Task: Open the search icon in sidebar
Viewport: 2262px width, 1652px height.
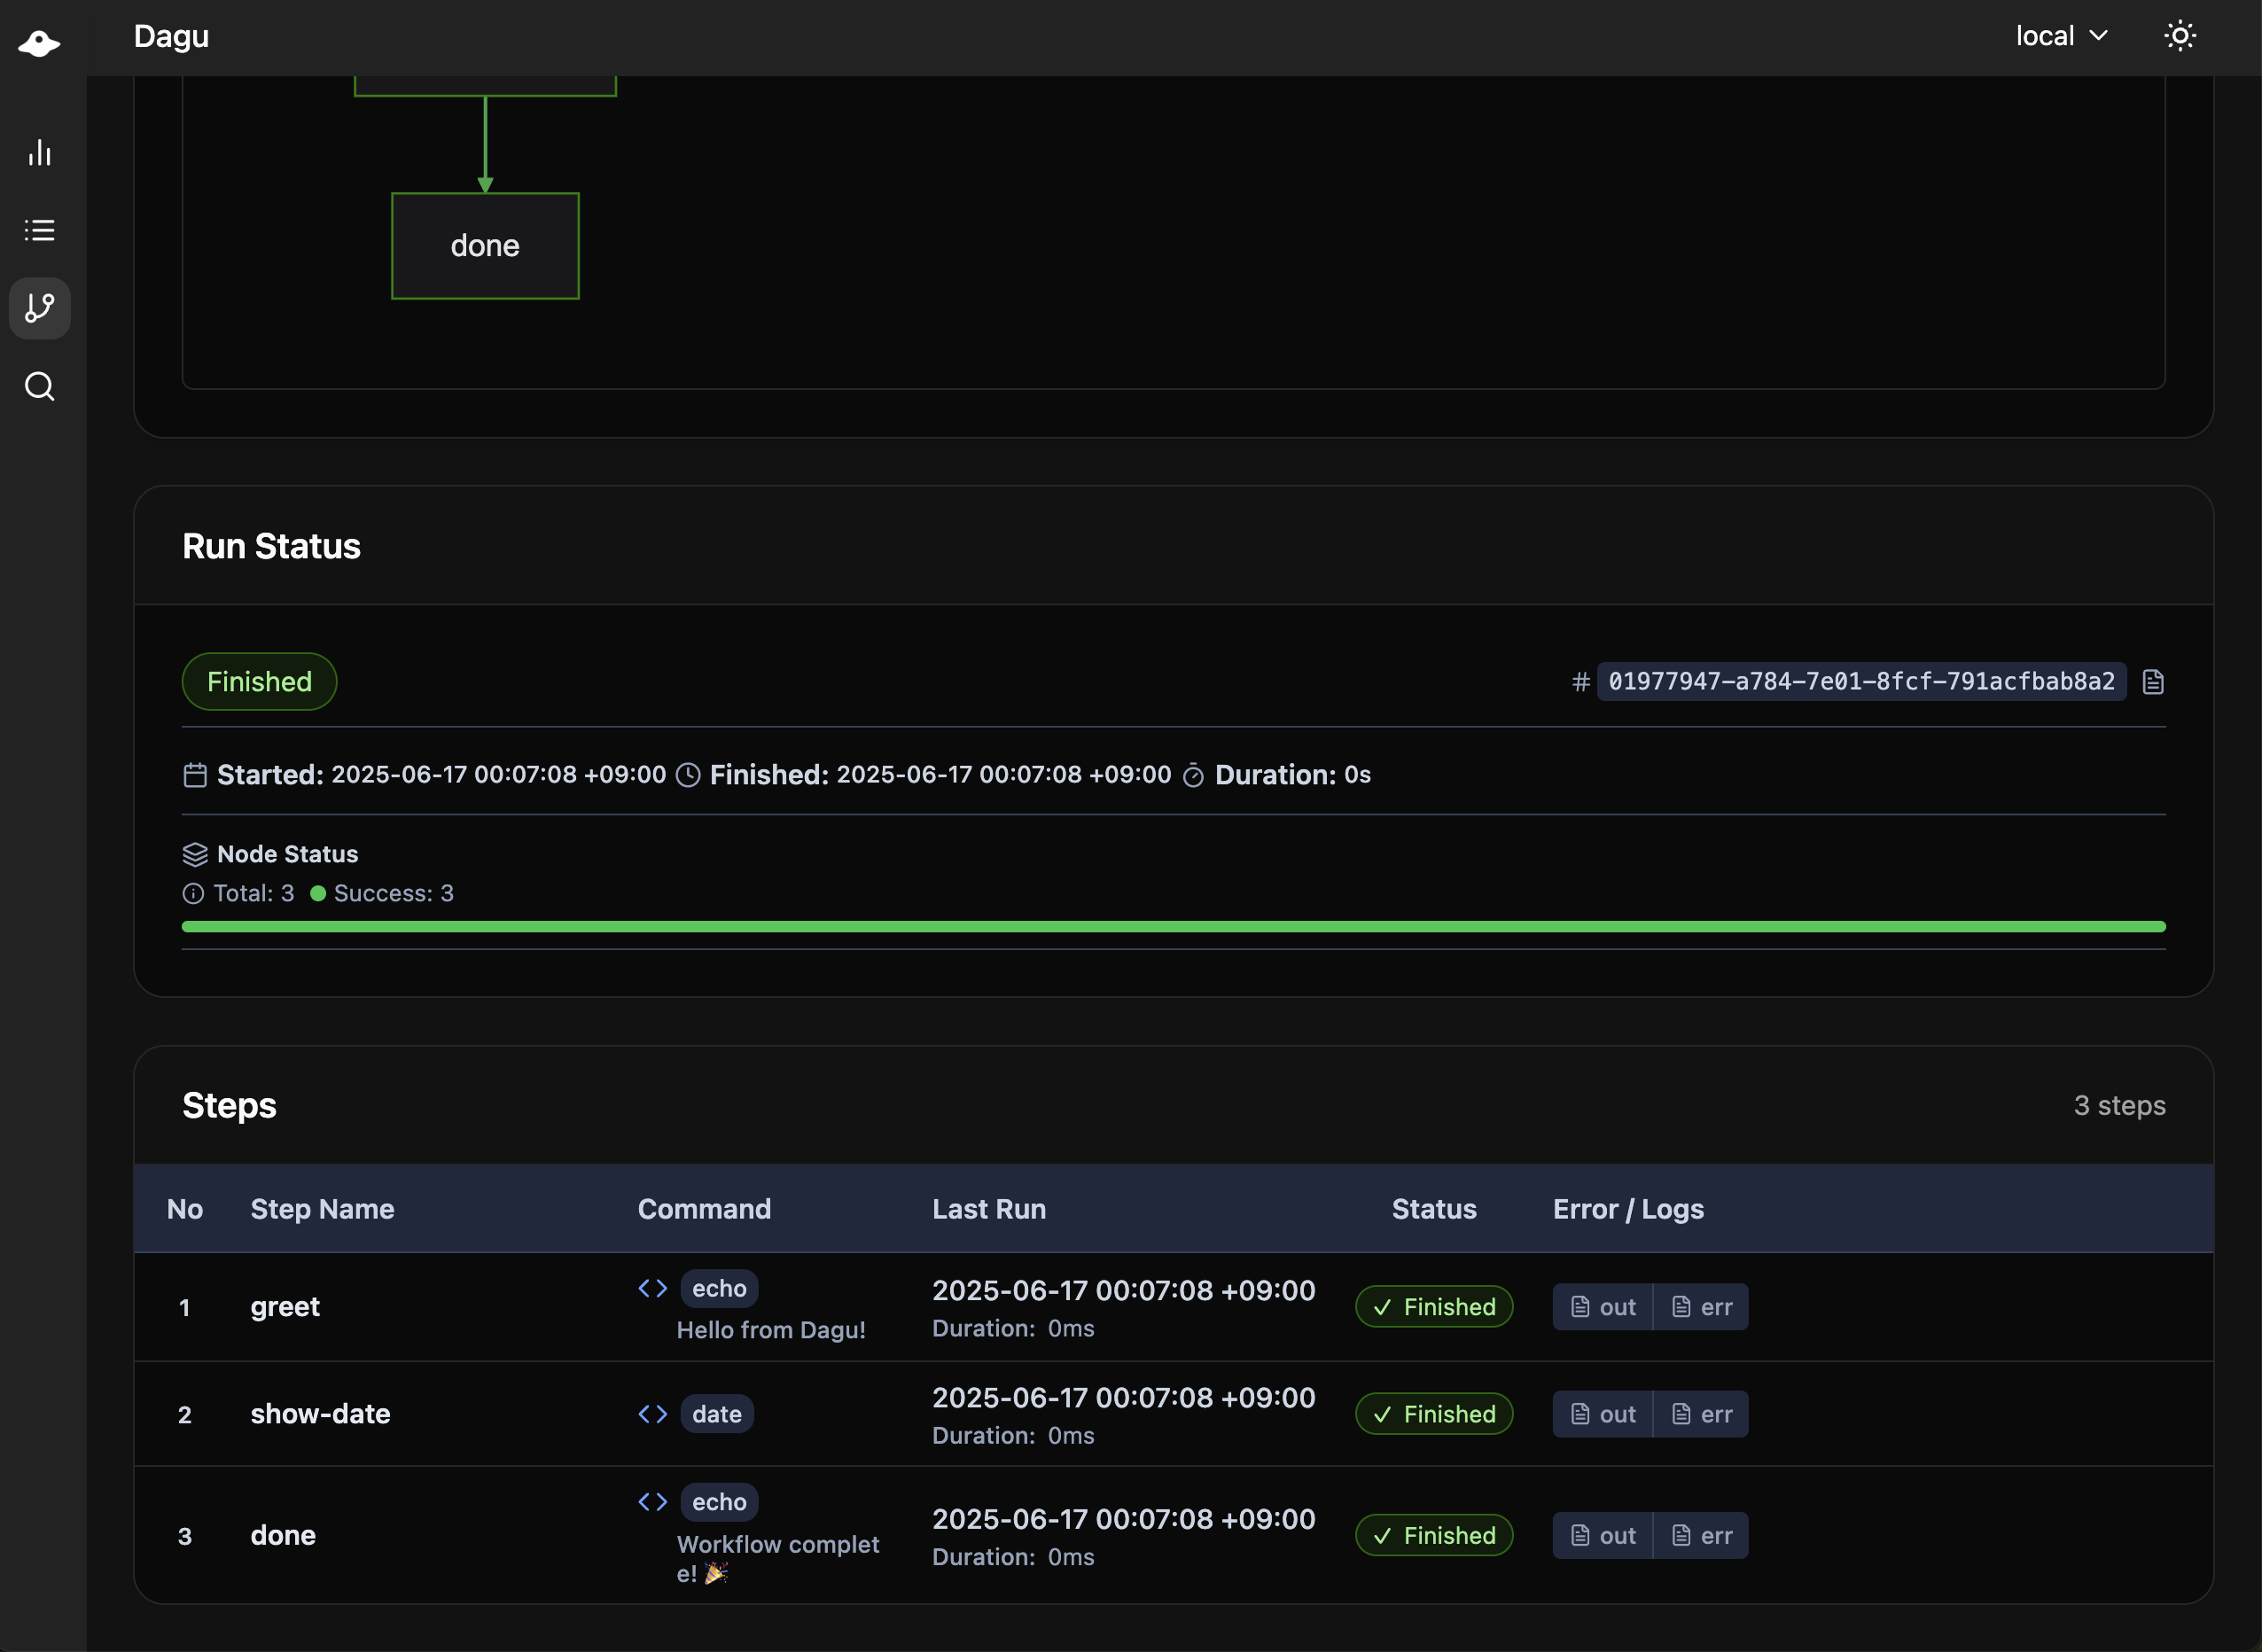Action: click(39, 386)
